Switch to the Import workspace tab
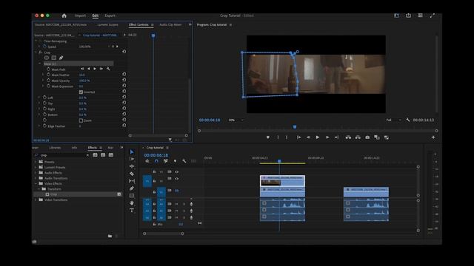The width and height of the screenshot is (474, 266). click(80, 16)
